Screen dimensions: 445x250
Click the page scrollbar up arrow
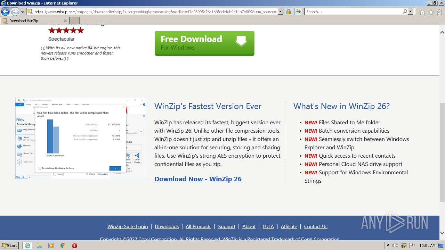point(442,32)
